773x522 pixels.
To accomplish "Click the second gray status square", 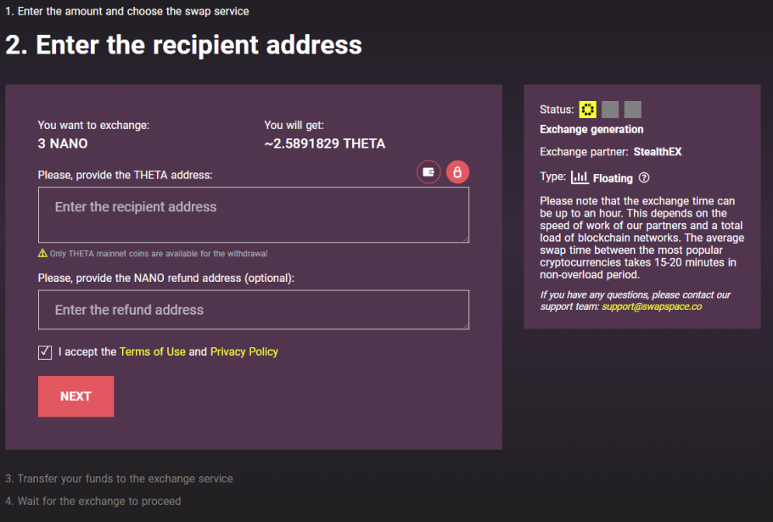I will (610, 109).
